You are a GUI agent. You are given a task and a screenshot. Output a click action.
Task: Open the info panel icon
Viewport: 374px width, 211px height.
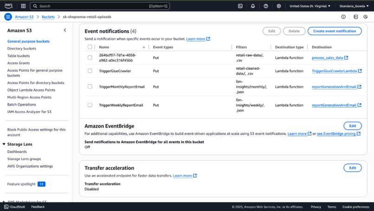point(343,17)
